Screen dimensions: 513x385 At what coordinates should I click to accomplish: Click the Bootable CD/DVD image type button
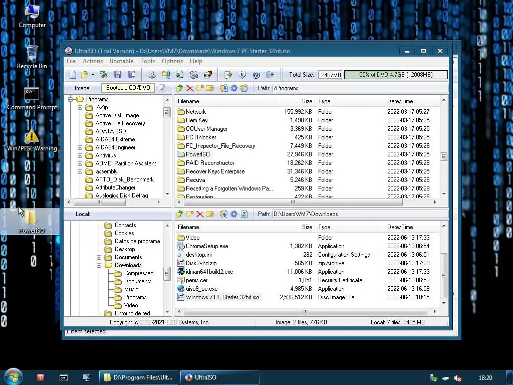(x=128, y=88)
